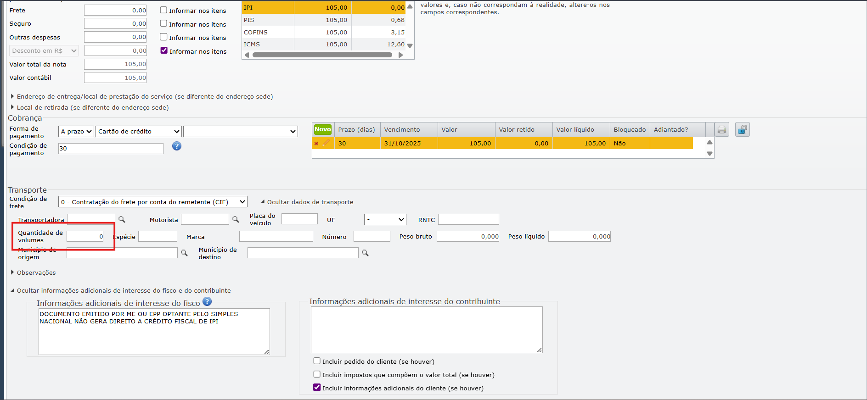Search Município de destino with magnifier
867x400 pixels.
pos(365,253)
